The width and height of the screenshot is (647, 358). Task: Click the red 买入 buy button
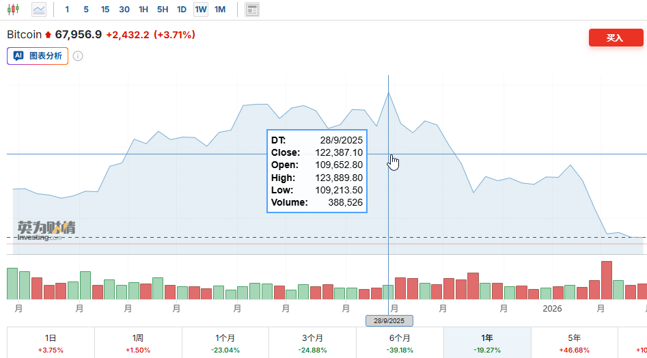click(616, 38)
